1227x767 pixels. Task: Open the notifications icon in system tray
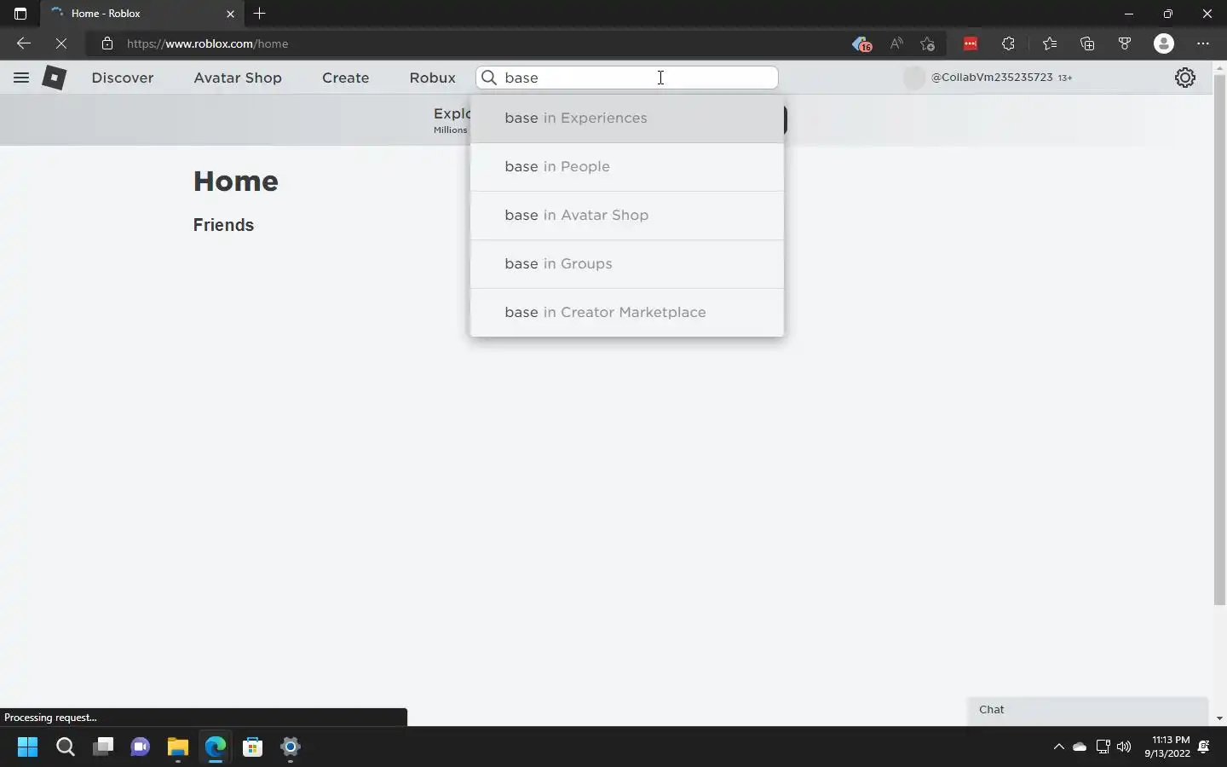point(1204,747)
